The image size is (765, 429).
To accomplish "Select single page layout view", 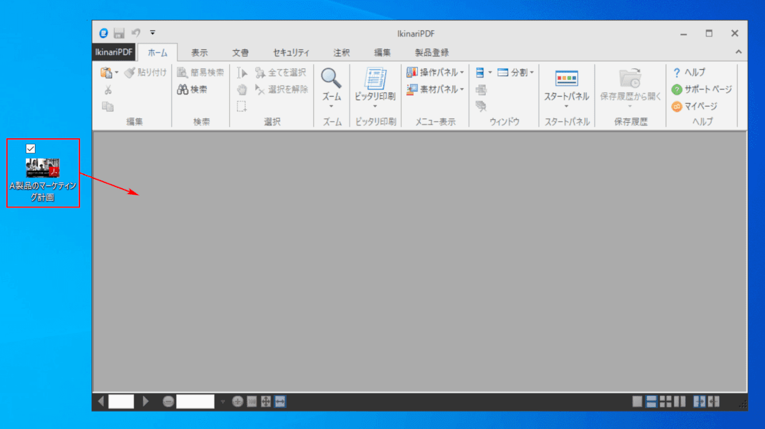I will coord(637,401).
